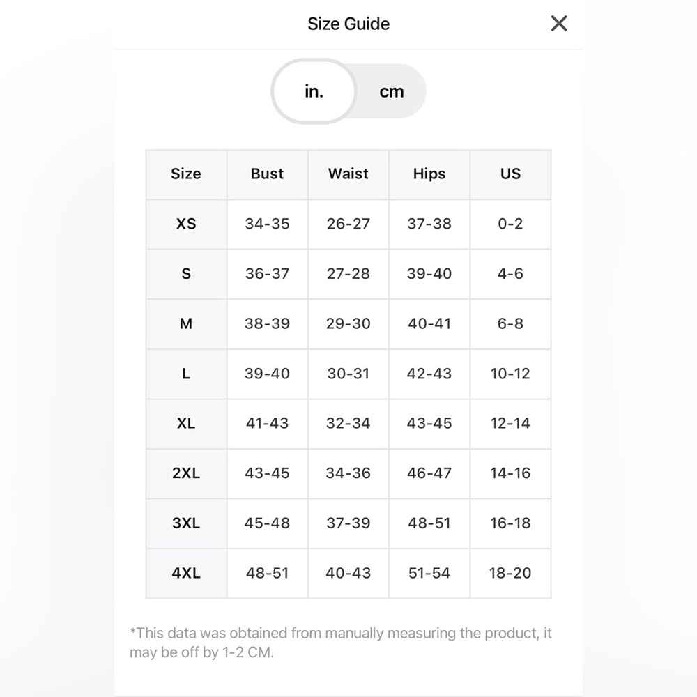Click the US column header
This screenshot has width=697, height=697.
tap(510, 174)
